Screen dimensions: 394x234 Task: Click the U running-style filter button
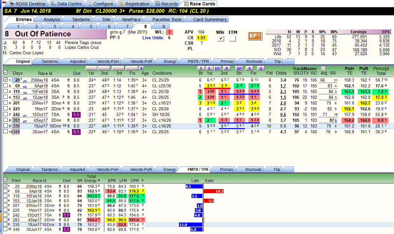[261, 68]
